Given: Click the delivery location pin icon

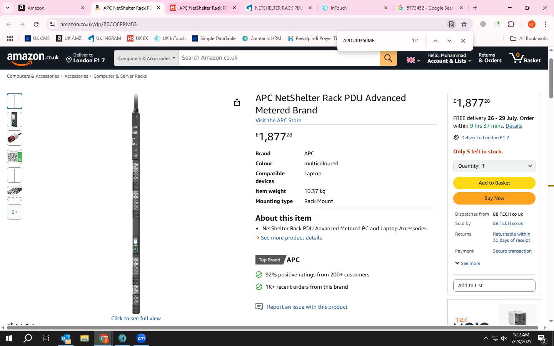Looking at the screenshot, I should (69, 60).
